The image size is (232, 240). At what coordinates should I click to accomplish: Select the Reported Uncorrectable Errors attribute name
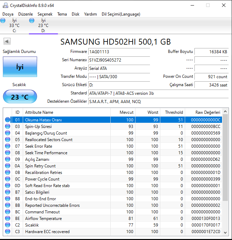[x=52, y=205]
